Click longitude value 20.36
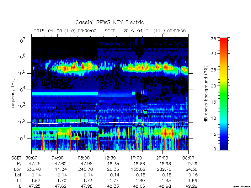This screenshot has height=188, width=251. (x=113, y=169)
